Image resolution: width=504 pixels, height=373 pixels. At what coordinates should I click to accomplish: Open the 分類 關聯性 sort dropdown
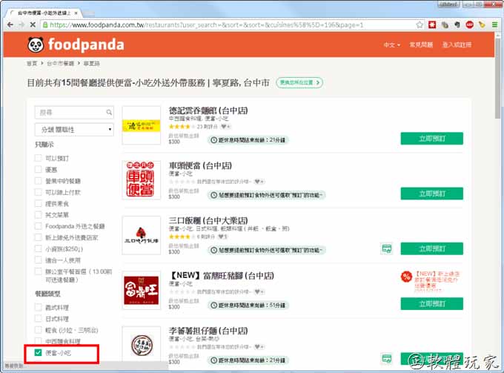point(74,129)
